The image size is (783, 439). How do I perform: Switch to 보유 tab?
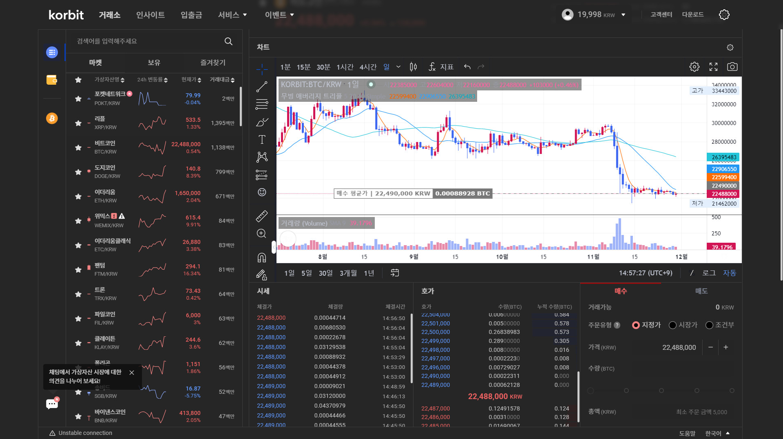[154, 63]
